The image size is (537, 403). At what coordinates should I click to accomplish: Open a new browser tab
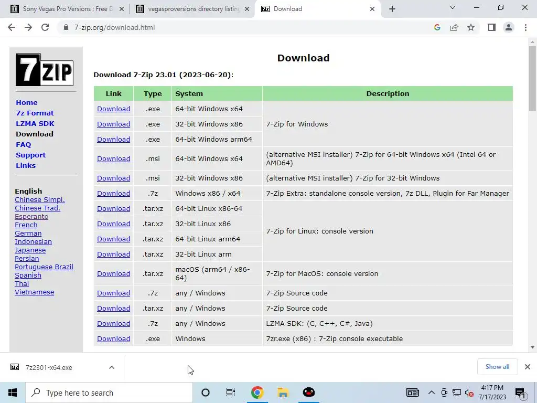pos(392,9)
